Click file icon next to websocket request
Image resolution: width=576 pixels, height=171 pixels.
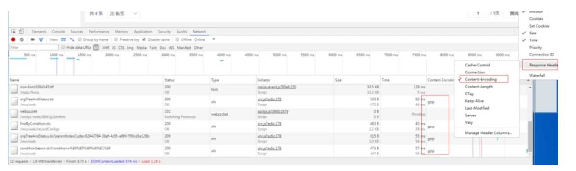[15, 113]
